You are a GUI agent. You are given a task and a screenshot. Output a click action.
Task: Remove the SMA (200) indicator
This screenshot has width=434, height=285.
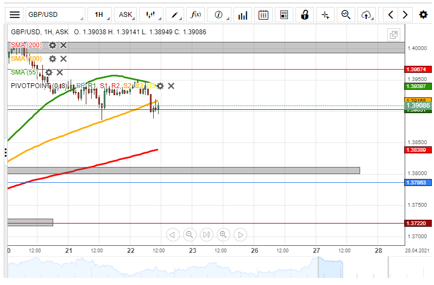click(64, 45)
